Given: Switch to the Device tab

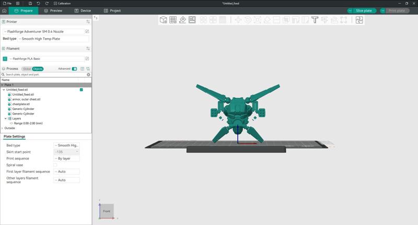Looking at the screenshot, I should tap(83, 10).
